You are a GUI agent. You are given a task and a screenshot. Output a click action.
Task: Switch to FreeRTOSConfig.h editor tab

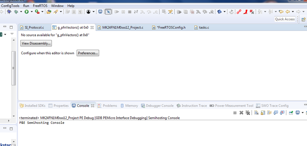point(169,27)
